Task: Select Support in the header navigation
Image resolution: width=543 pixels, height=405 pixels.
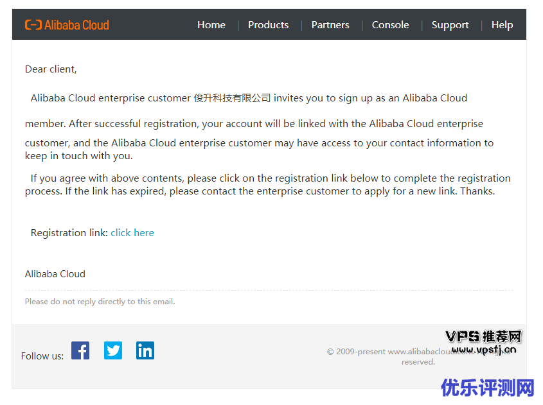Action: 450,25
